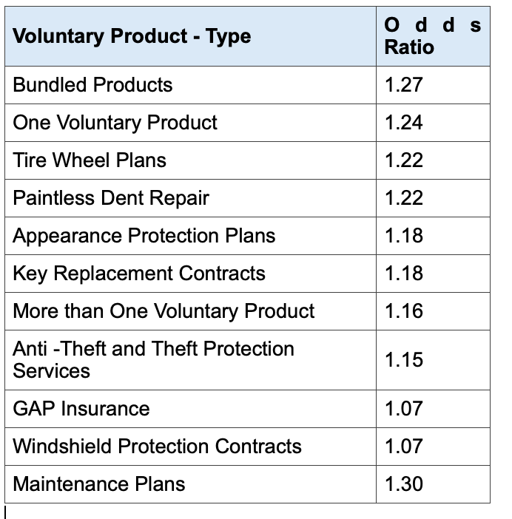
Task: Click the odds ratio for Paintless Dent Repair
Action: (x=404, y=197)
